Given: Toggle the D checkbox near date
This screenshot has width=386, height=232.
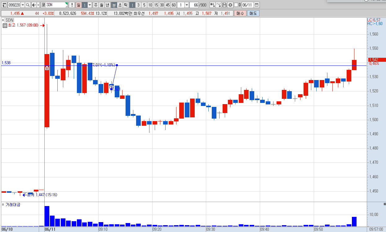Looking at the screenshot, I should pos(236,5).
